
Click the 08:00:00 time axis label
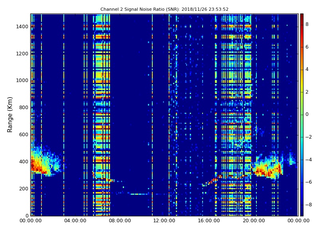pyautogui.click(x=120, y=221)
